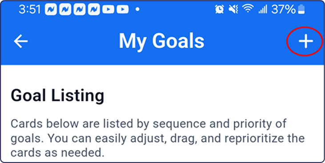
Task: Tap the first notification icon after the clock
Action: (x=51, y=9)
